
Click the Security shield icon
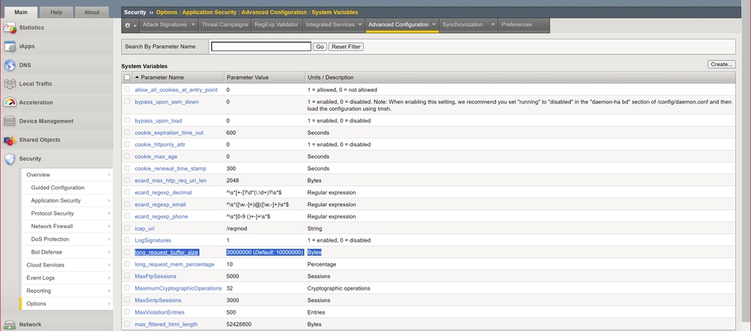point(10,159)
